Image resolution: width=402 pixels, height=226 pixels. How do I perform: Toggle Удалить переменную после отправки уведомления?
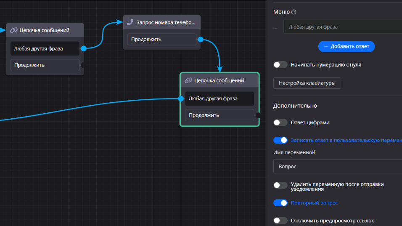point(280,185)
